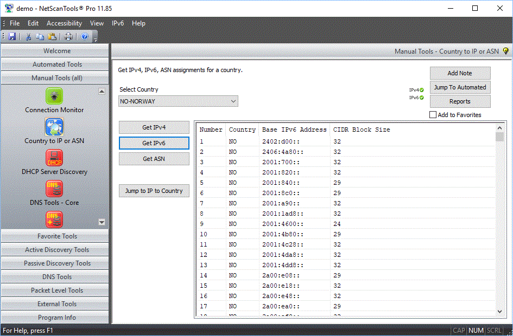Open the DHCP Server Discovery icon
513x336 pixels.
coord(54,158)
